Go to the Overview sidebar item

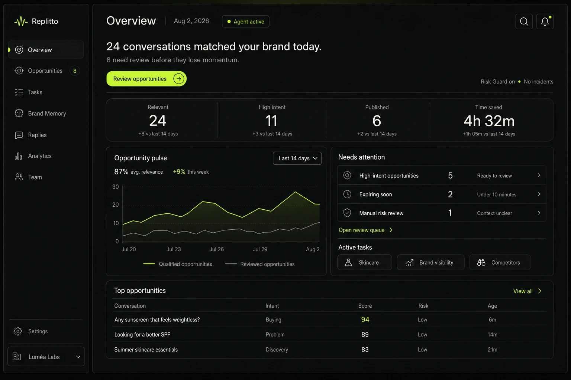coord(46,50)
